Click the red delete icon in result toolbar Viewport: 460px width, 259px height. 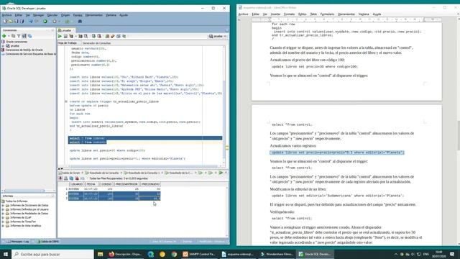tap(77, 178)
